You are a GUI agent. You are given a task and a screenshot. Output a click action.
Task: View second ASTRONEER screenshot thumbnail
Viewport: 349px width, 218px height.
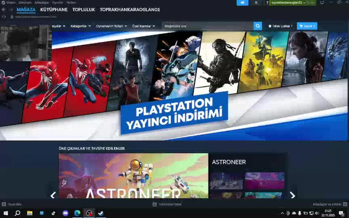[265, 181]
